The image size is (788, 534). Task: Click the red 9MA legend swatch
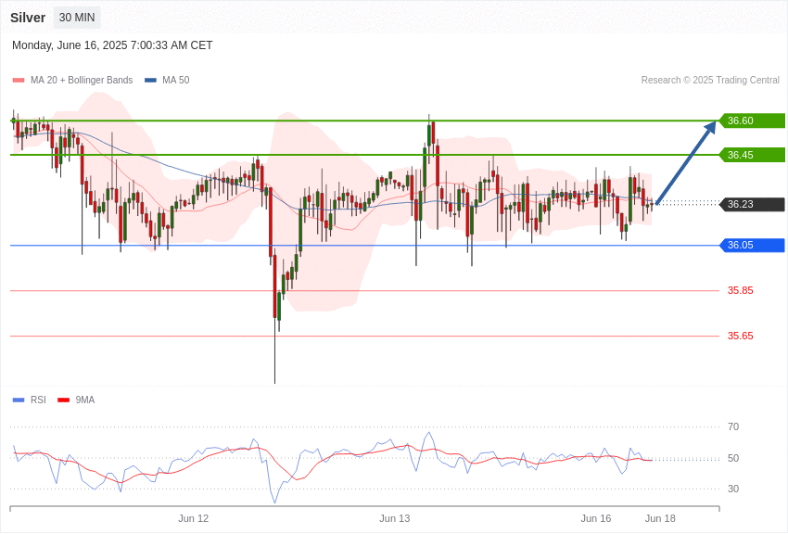pyautogui.click(x=63, y=400)
